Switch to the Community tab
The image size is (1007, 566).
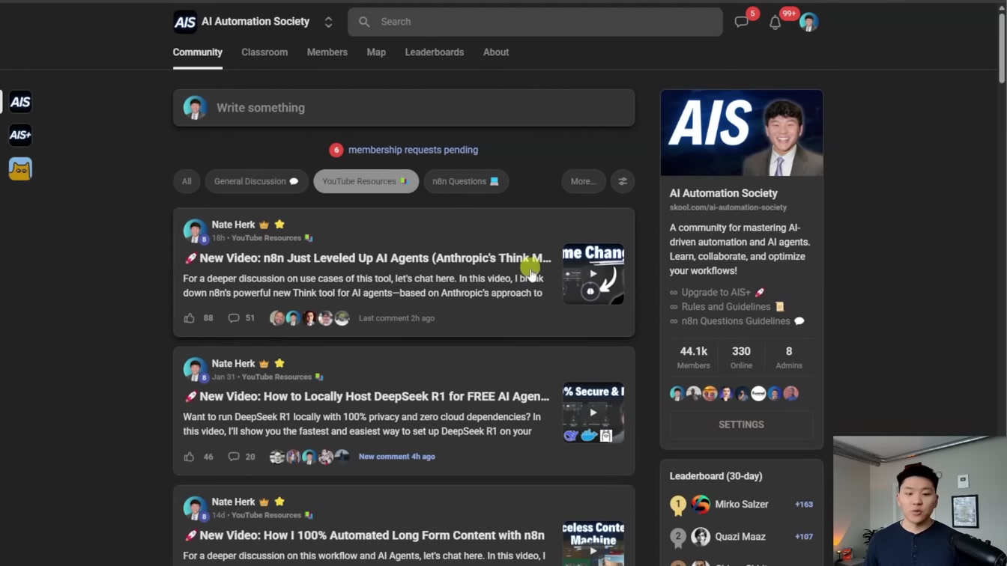198,52
